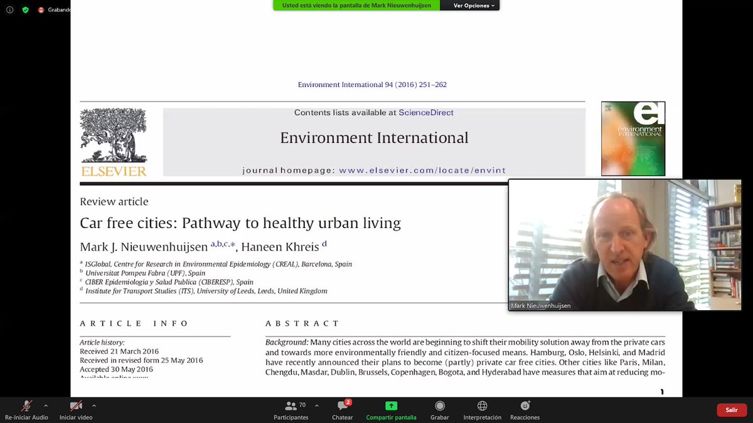Leave the meeting with the Salir button

[732, 410]
